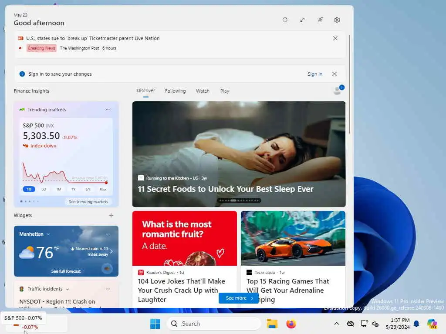
Task: Click the cloud sync-off icon in system tray
Action: [x=351, y=324]
